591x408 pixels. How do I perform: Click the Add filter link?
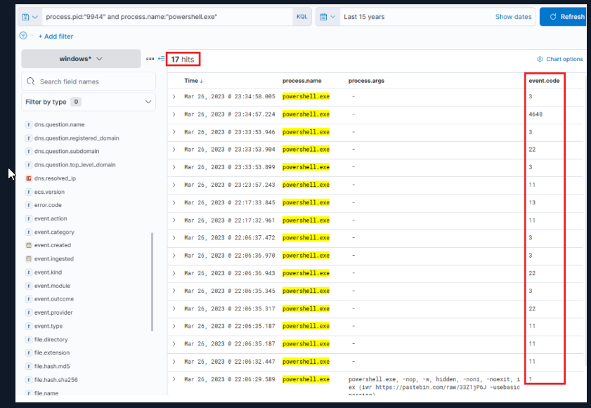56,37
